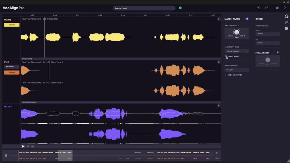The image size is (290, 163).
Task: Click the redo arrow icon
Action: coord(267,8)
